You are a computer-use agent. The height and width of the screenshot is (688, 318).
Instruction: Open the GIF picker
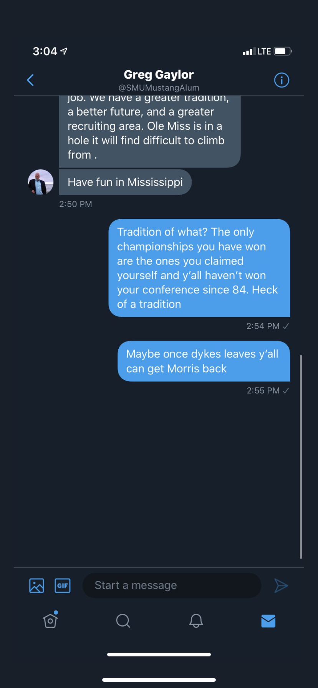coord(63,585)
